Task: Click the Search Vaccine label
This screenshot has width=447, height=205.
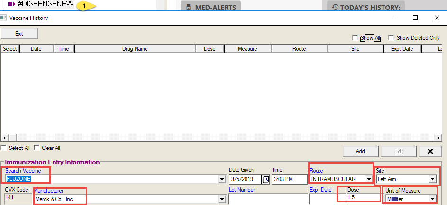Action: [x=23, y=171]
